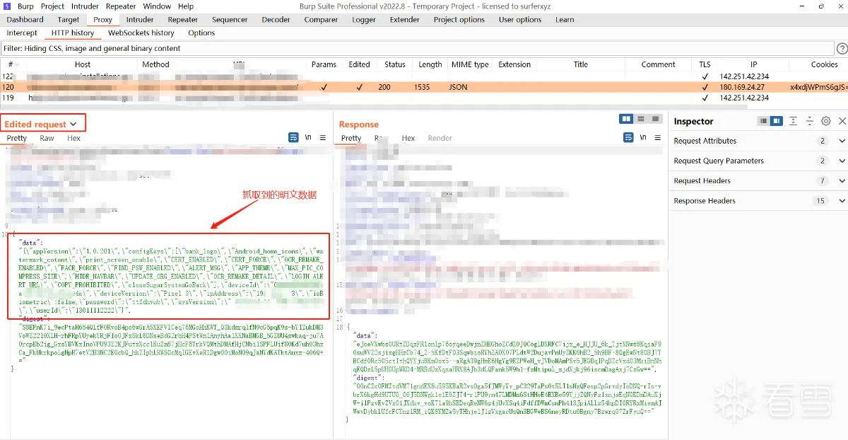This screenshot has height=440, width=848.
Task: Open the request pane options menu
Action: (x=323, y=138)
